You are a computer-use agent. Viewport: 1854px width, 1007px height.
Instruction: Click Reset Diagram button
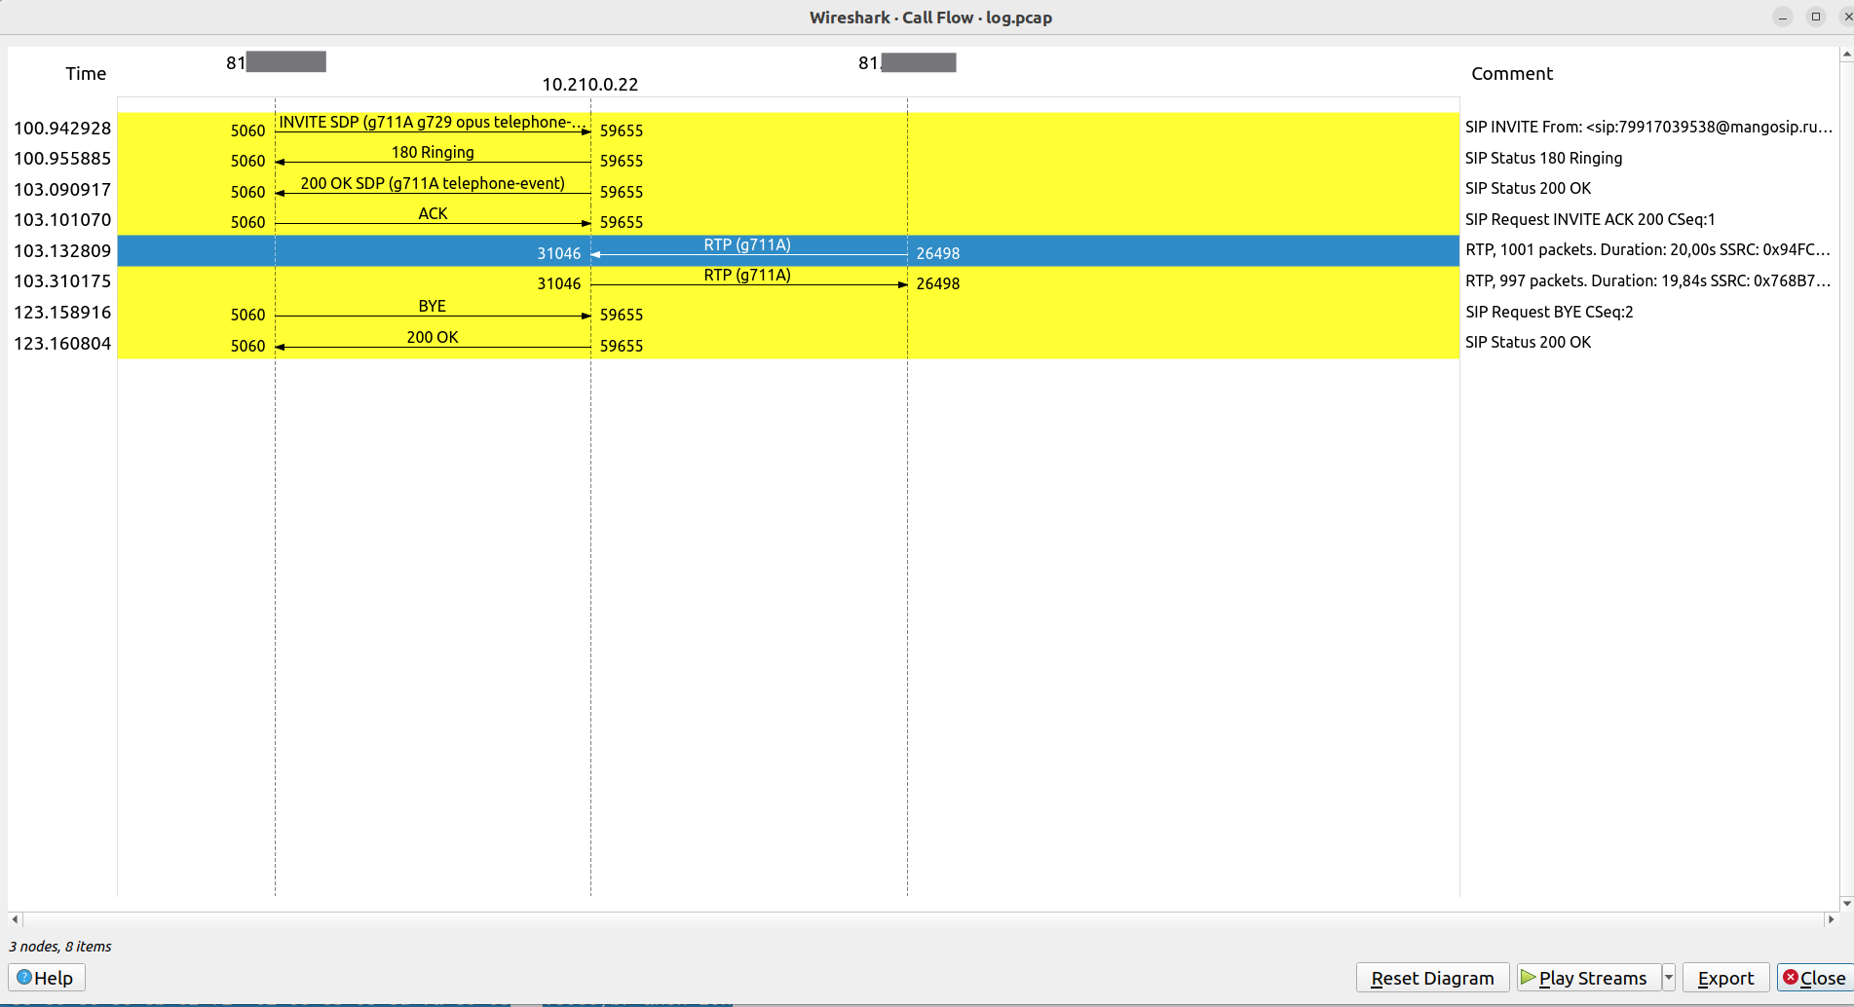[x=1431, y=978]
